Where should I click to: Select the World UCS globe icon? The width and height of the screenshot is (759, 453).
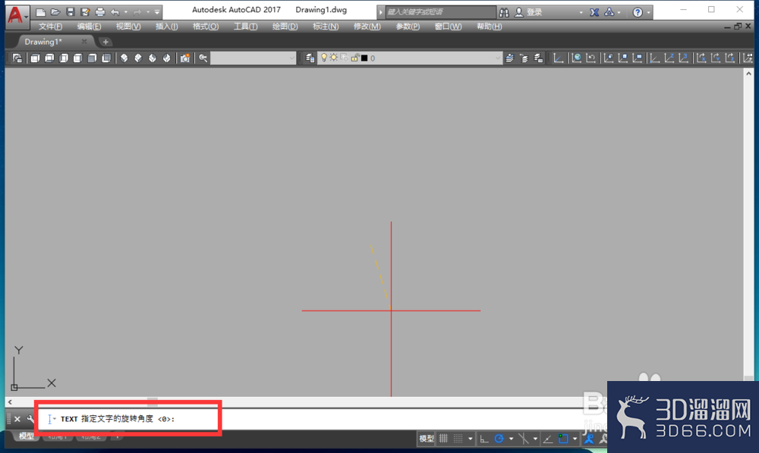tap(576, 58)
